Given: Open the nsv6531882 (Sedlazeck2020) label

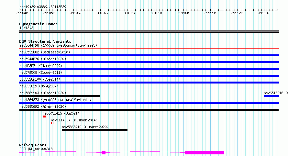Looking at the screenshot, I should (45, 52).
